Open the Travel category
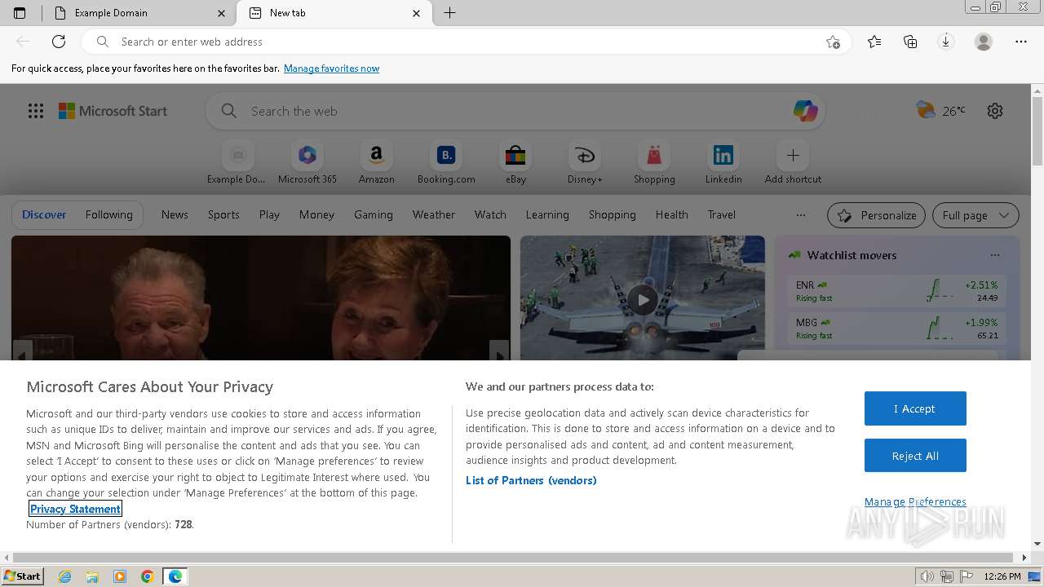 pyautogui.click(x=722, y=214)
